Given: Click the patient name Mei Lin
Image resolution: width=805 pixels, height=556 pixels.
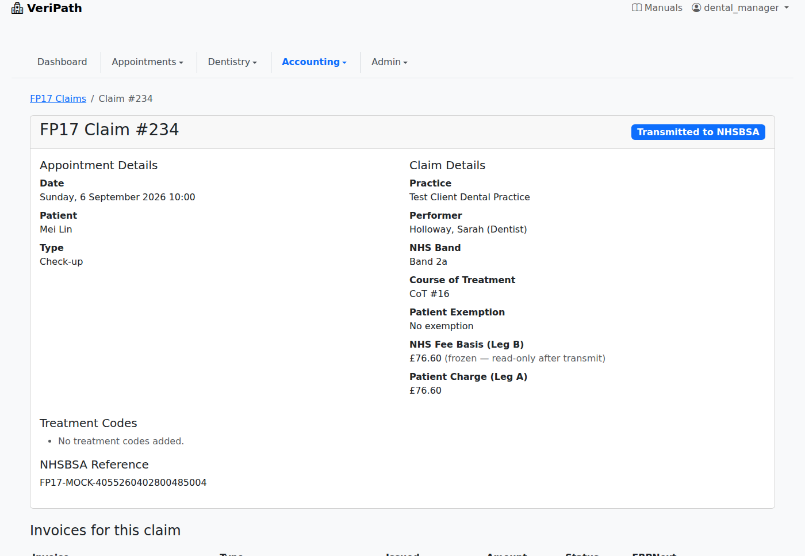Looking at the screenshot, I should click(56, 229).
